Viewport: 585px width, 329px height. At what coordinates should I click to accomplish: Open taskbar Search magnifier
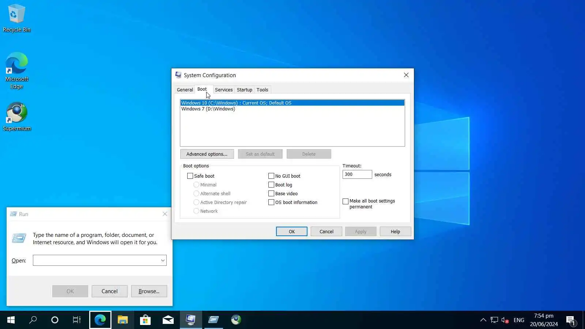click(33, 320)
